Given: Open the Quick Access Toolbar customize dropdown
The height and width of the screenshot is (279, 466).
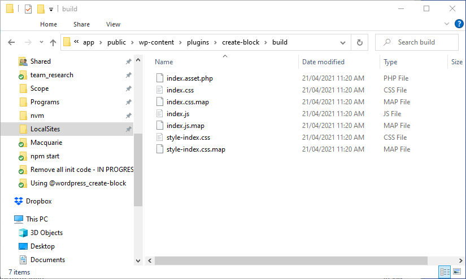Looking at the screenshot, I should 51,10.
